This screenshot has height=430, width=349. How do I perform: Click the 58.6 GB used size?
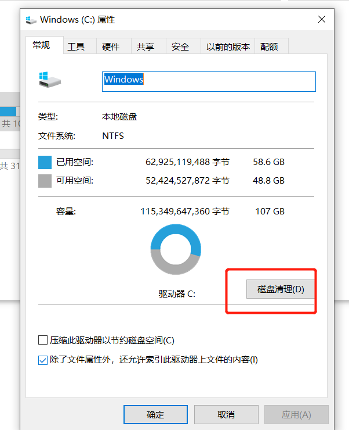268,162
